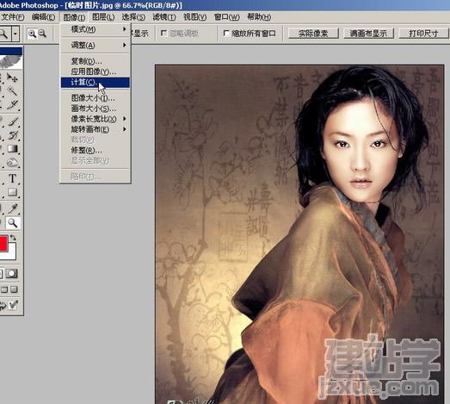Select the Sponge/Dodge tool
Viewport: 450px width, 404px height.
point(12,162)
